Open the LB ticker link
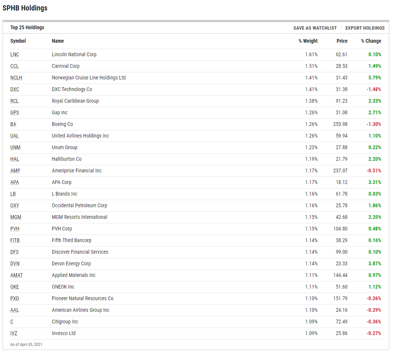This screenshot has height=356, width=393. click(13, 194)
